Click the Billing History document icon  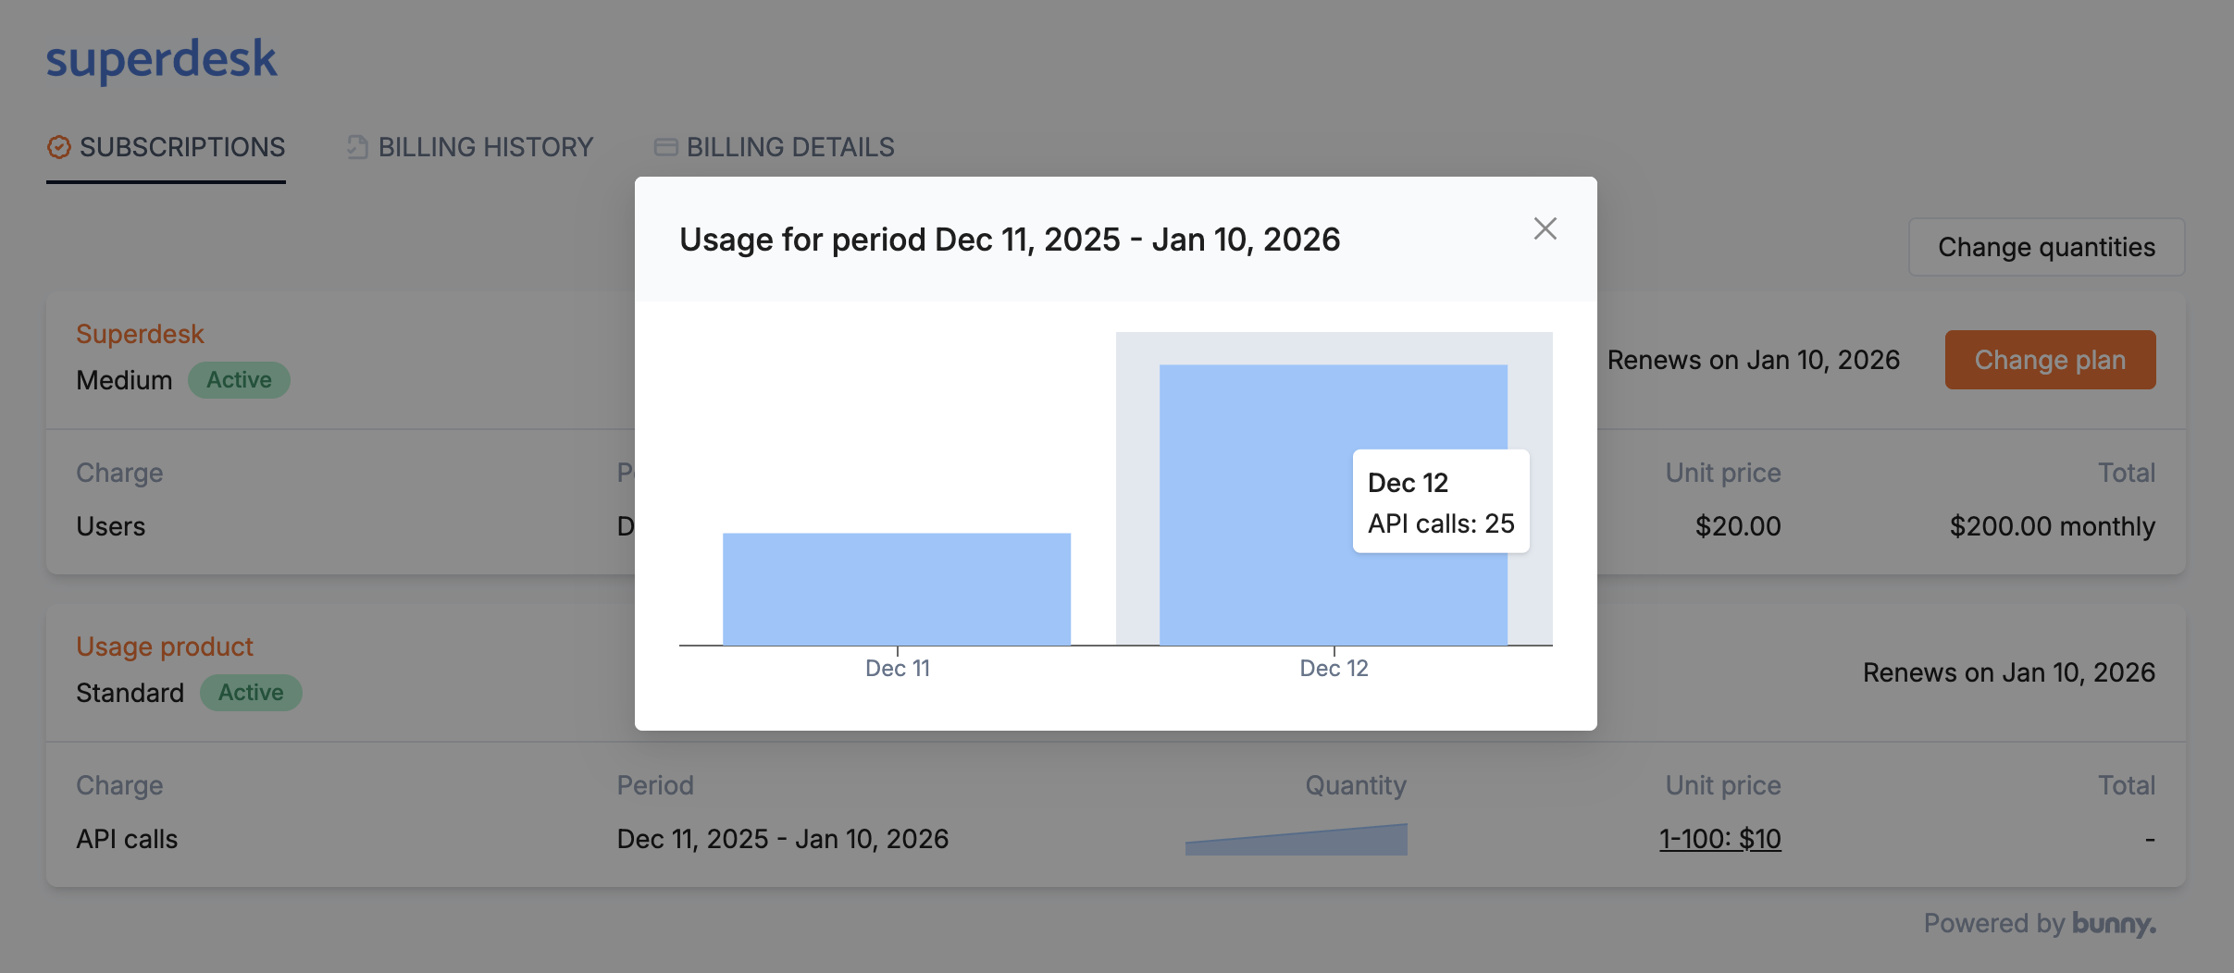click(x=357, y=147)
